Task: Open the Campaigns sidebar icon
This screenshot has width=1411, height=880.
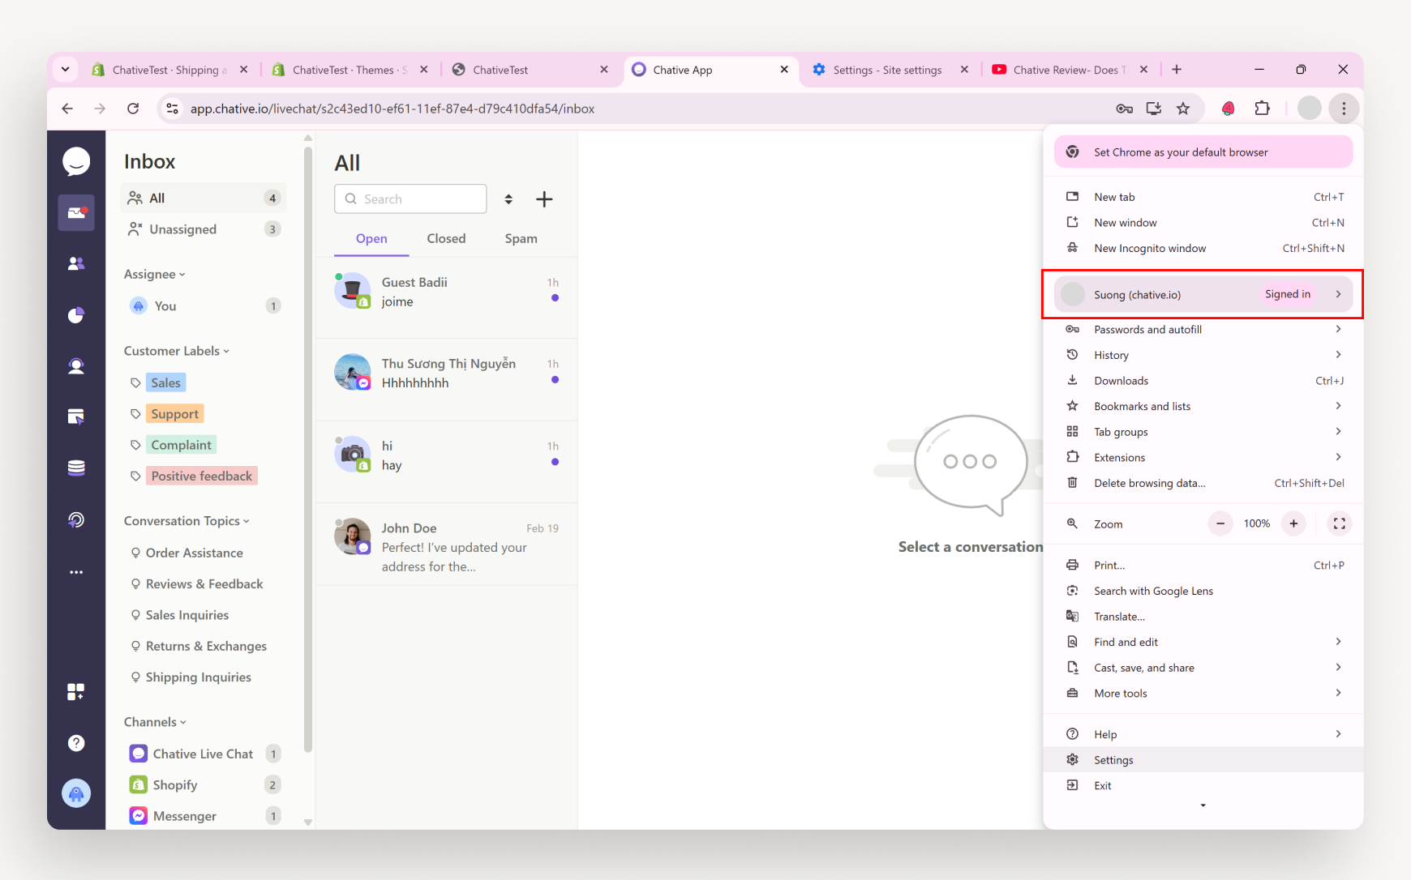Action: (76, 417)
